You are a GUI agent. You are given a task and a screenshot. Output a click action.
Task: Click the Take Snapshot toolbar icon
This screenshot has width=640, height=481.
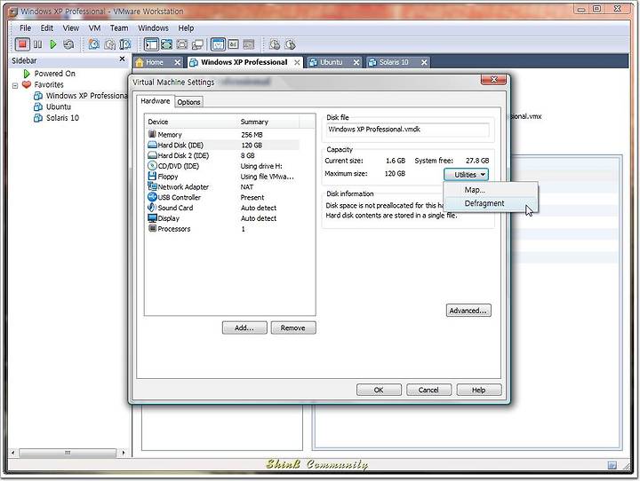point(94,44)
